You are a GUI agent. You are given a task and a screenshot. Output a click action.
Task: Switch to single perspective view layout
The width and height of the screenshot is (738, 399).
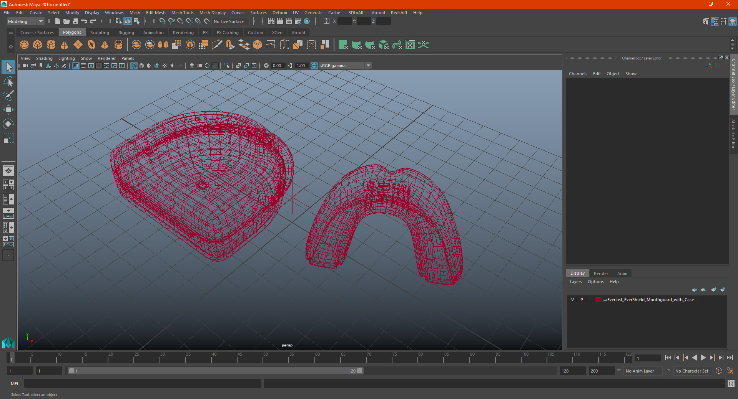(8, 171)
